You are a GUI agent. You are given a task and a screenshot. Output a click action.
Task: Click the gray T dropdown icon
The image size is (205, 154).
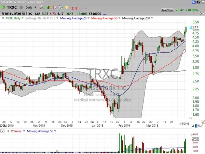pos(198,2)
